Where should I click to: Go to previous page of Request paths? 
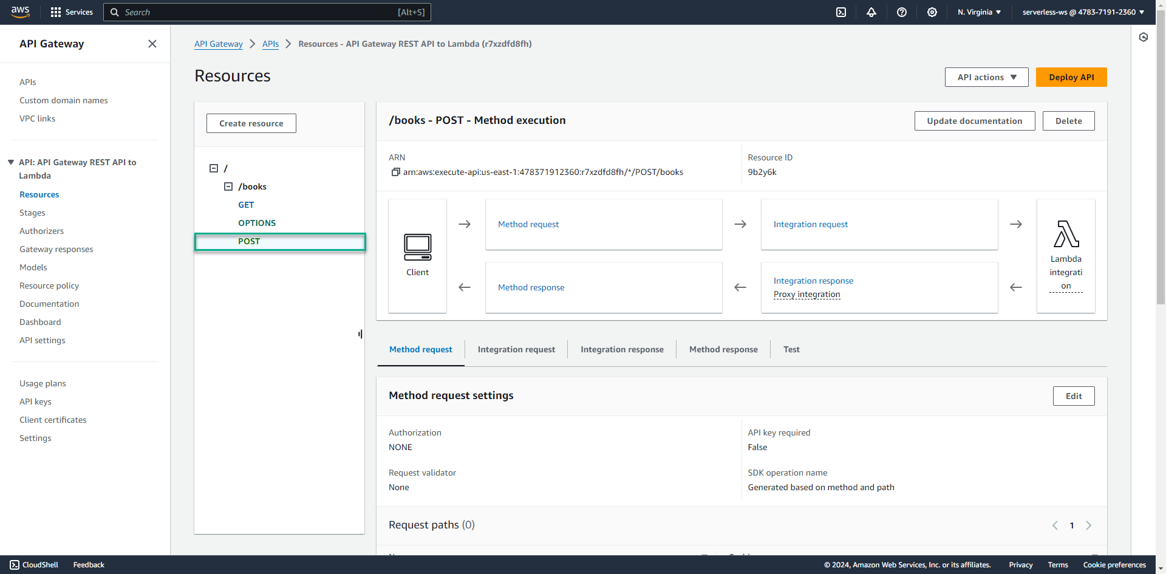pos(1055,525)
